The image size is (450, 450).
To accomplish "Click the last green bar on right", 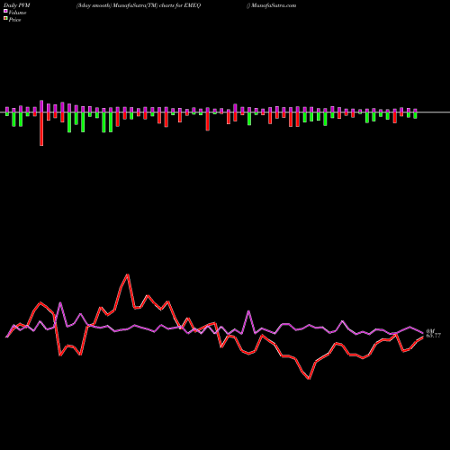I will pyautogui.click(x=415, y=115).
